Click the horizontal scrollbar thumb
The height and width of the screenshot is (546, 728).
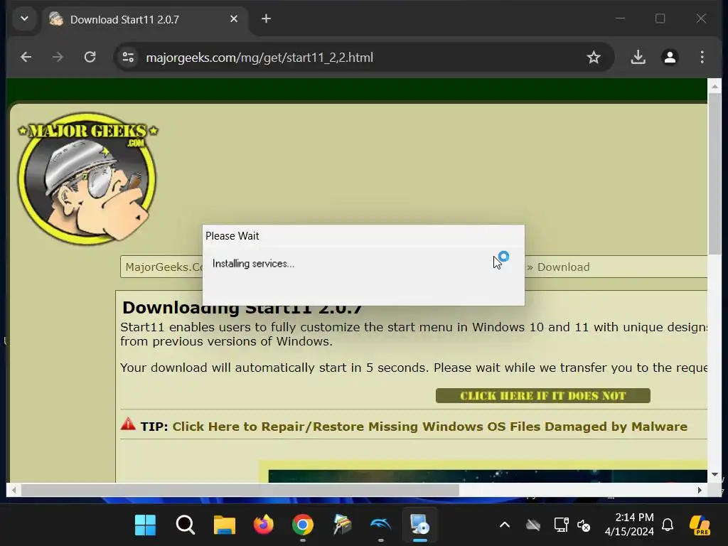pos(240,490)
